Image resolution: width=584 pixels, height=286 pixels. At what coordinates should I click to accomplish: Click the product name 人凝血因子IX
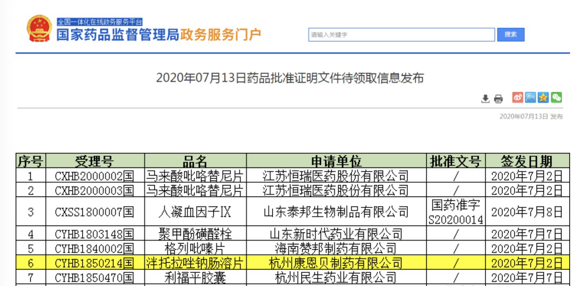point(195,212)
